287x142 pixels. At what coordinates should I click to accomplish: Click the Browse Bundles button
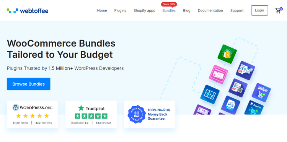[x=29, y=84]
